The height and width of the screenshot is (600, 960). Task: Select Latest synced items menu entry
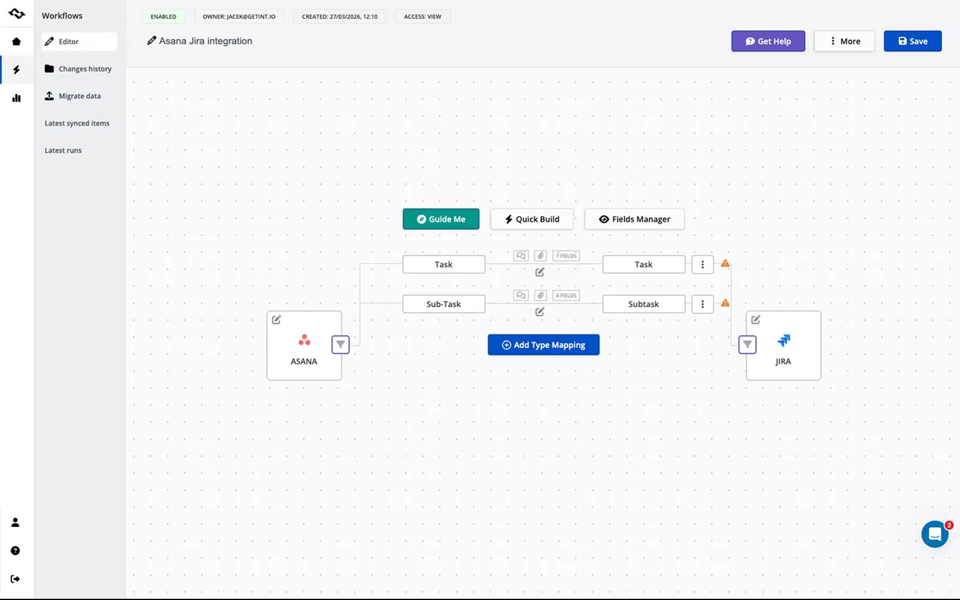pos(77,123)
